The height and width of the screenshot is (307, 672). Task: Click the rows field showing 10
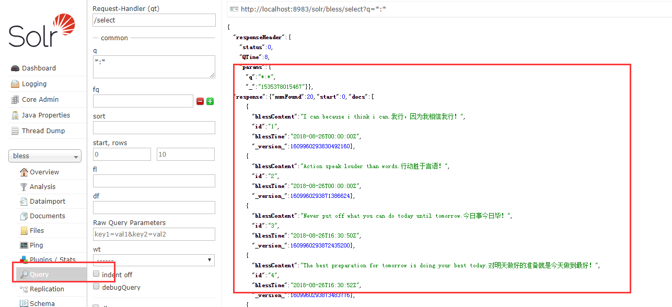pos(186,154)
